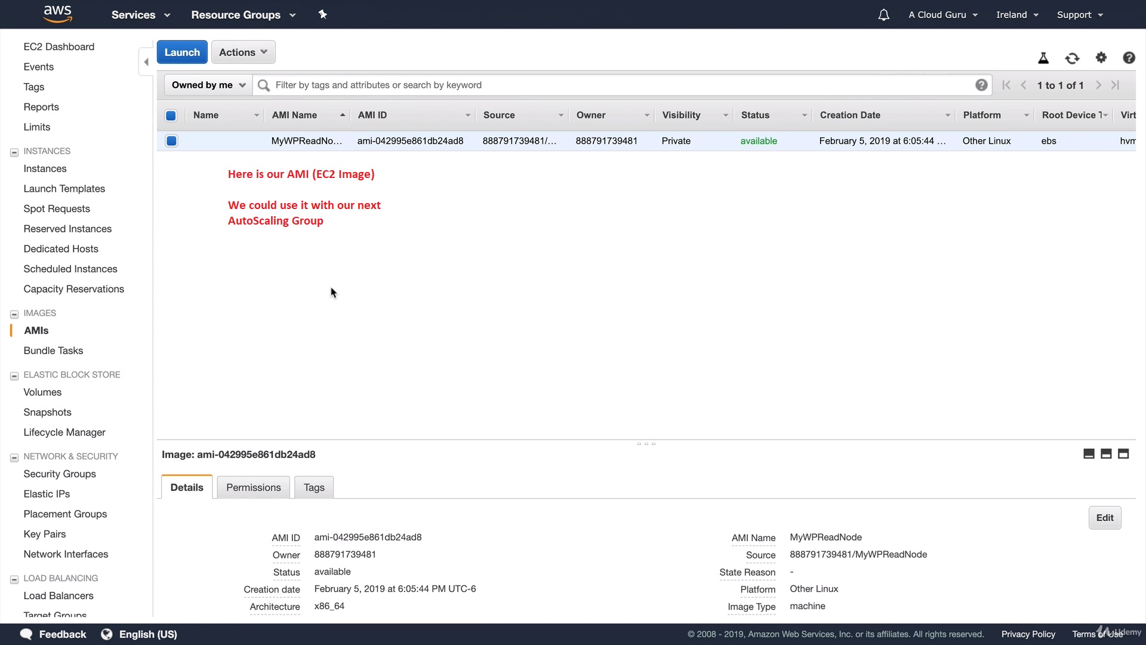
Task: Expand the Actions dropdown menu
Action: (243, 52)
